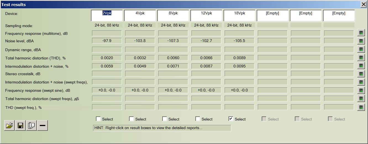Open graph for Noise level row

coord(361,41)
